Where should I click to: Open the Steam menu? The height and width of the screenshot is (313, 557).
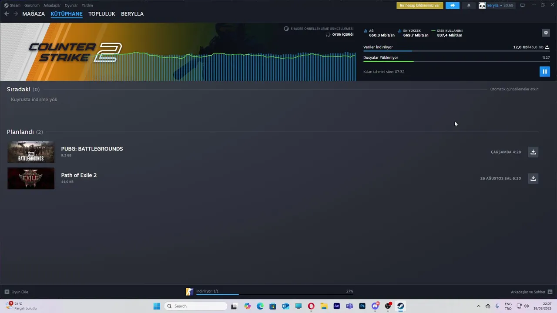(x=15, y=5)
